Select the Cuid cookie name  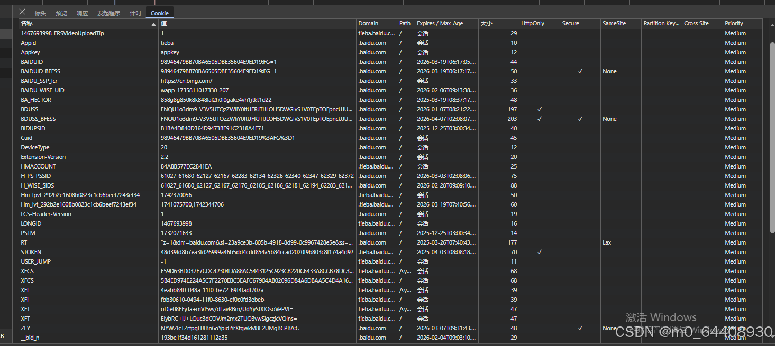click(26, 138)
